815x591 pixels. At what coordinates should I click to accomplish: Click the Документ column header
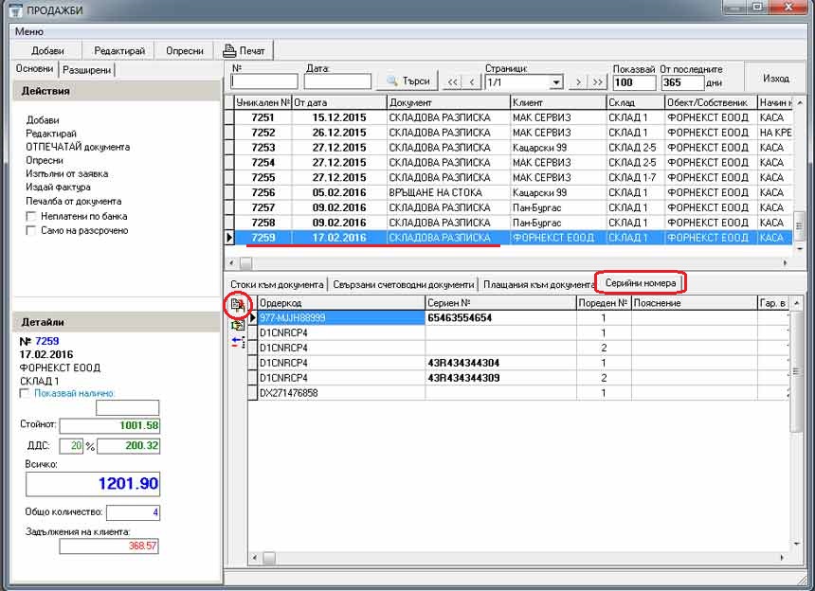coord(449,102)
